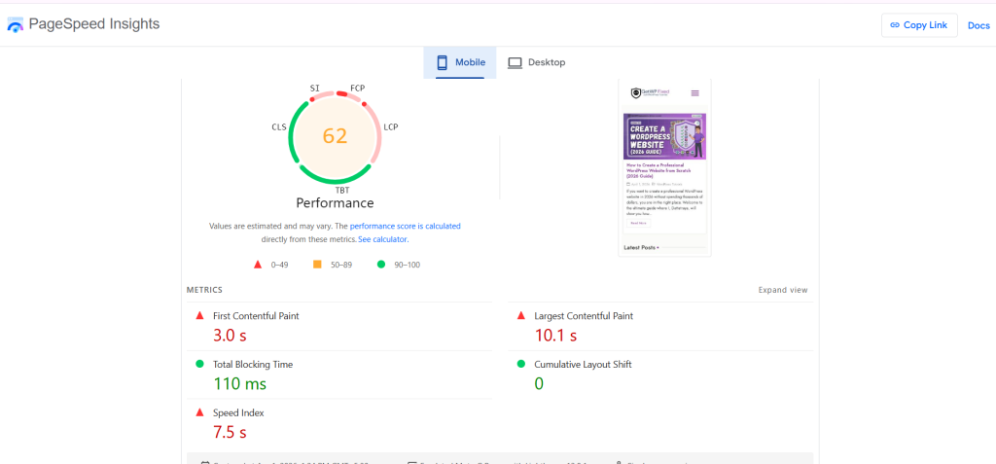Select the CLS gauge label
Screen dimensions: 996x464
coord(279,127)
